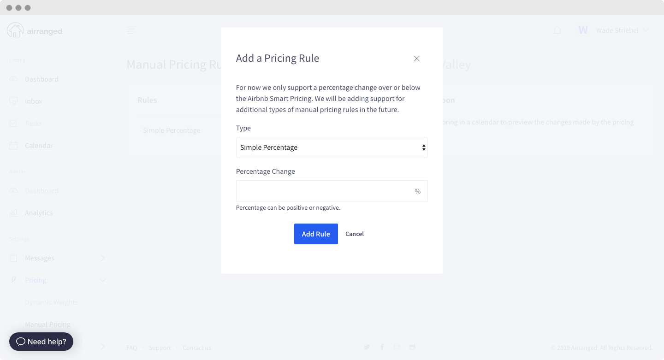This screenshot has width=664, height=360.
Task: Open the Tasks menu item
Action: pyautogui.click(x=33, y=124)
